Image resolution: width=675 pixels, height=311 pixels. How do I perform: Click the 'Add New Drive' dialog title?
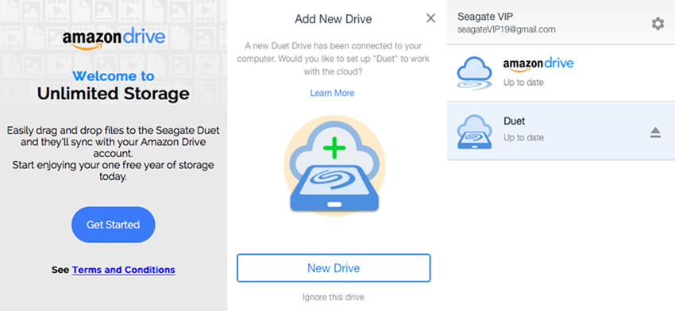[334, 19]
